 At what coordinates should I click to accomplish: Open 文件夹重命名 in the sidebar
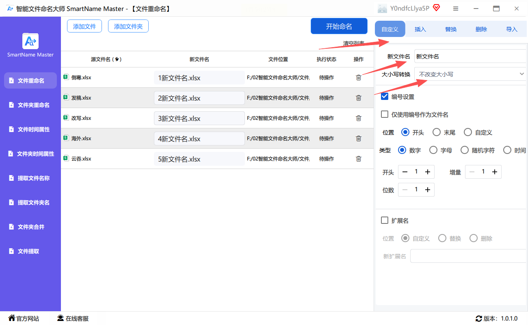point(33,105)
